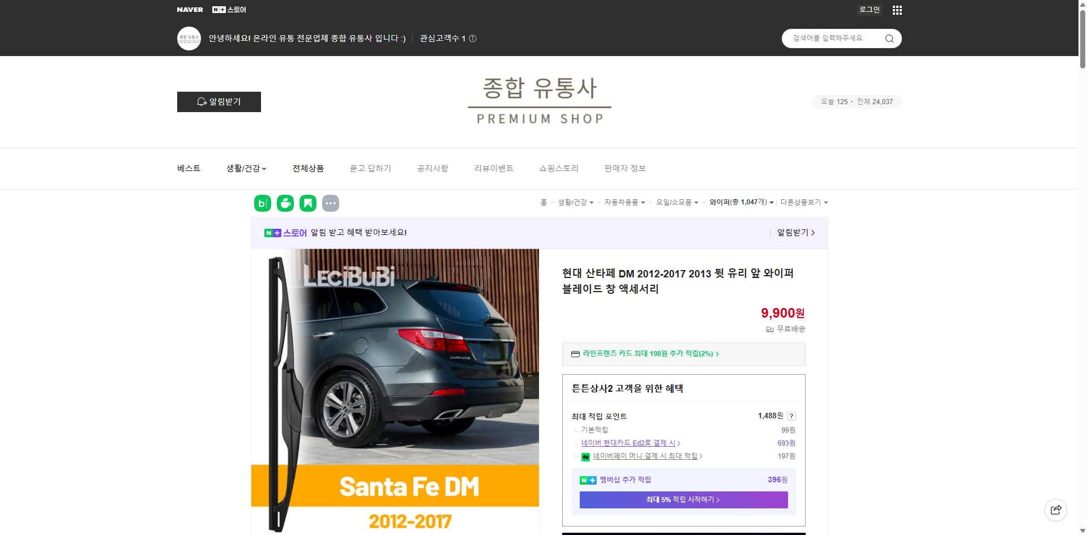Click the NAVER logo
Viewport: 1087px width, 535px height.
(x=190, y=9)
